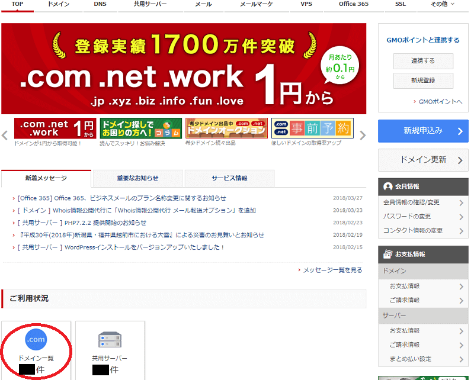Viewport: 474px width, 380px height.
Task: Click the GMOポイントと連携する heading
Action: (x=423, y=40)
